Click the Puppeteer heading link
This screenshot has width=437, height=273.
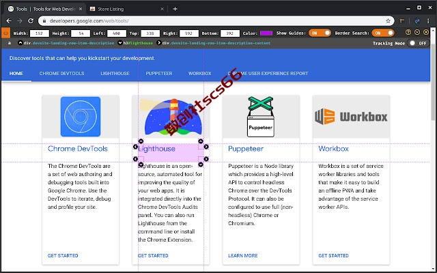click(x=246, y=149)
